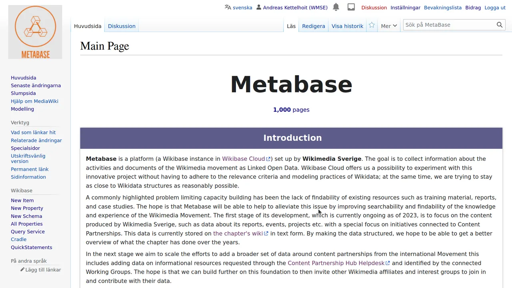Image resolution: width=512 pixels, height=288 pixels.
Task: Click the pencil icon by Lägg till länkar
Action: (x=22, y=270)
